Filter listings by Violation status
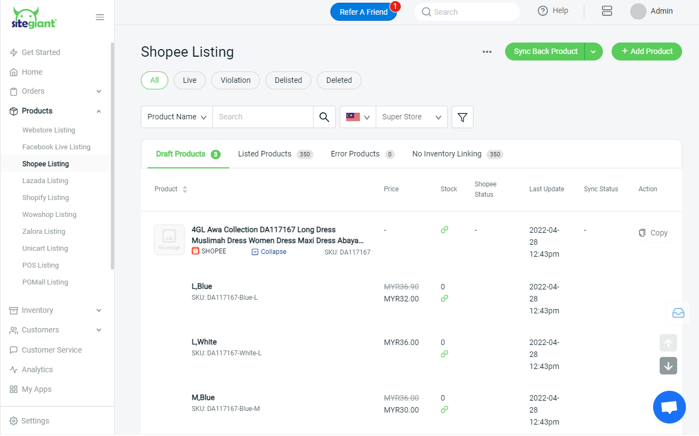The width and height of the screenshot is (699, 436). (x=235, y=80)
